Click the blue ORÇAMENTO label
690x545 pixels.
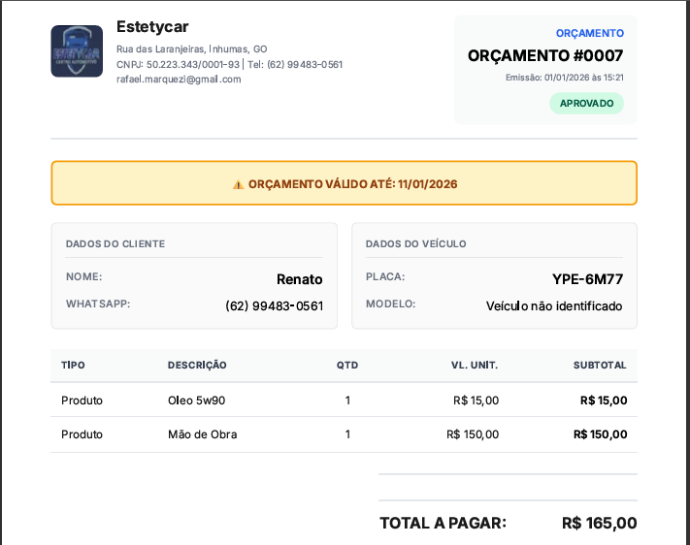(x=590, y=33)
